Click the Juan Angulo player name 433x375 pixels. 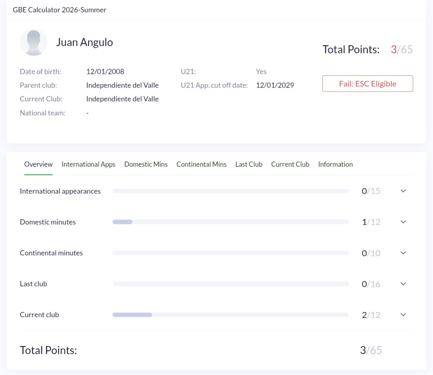(x=85, y=42)
